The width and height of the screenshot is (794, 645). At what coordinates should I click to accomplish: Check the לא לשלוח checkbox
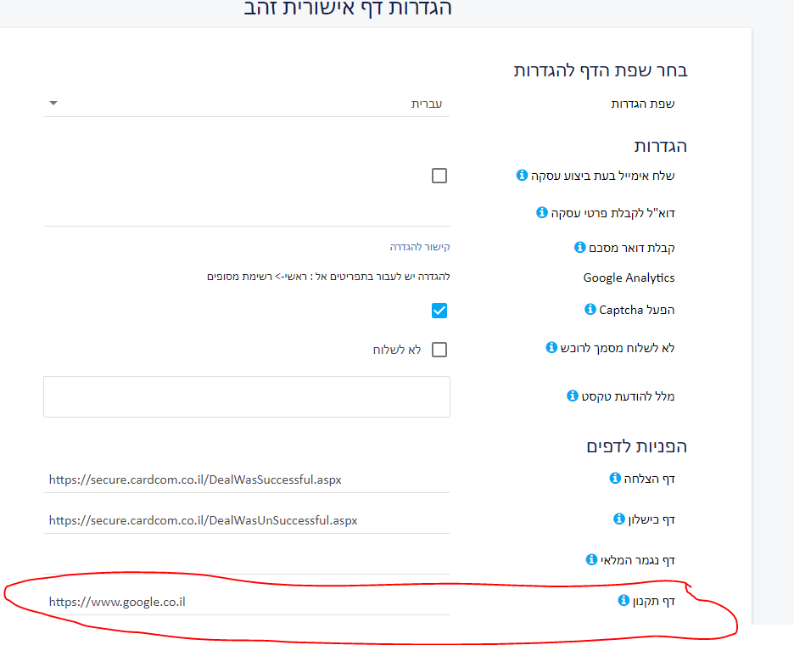click(x=439, y=350)
